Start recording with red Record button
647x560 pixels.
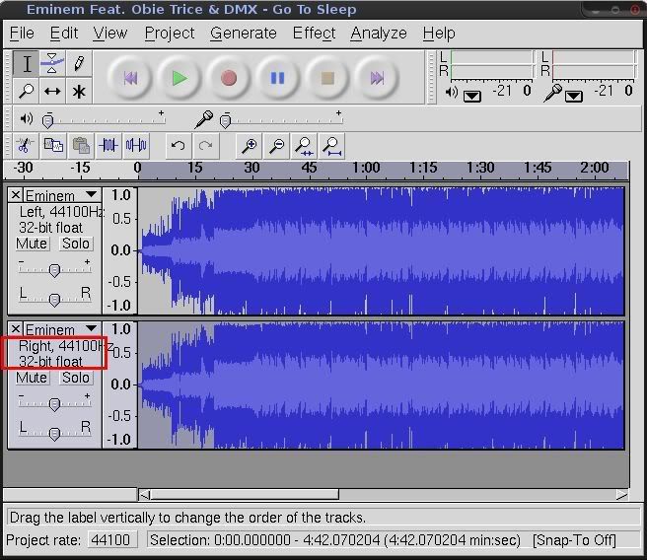(229, 78)
